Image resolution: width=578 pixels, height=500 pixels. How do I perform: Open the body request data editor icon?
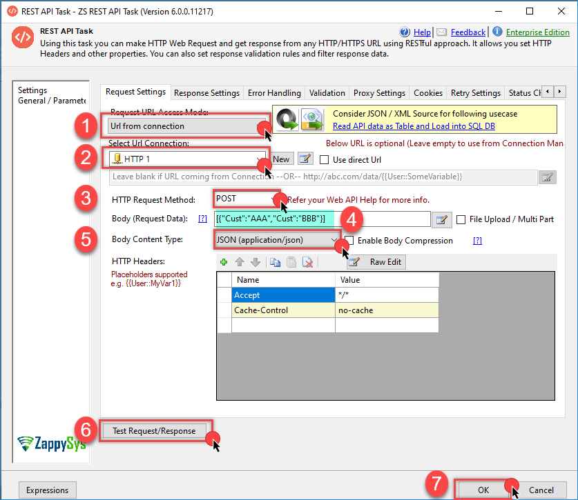click(441, 219)
